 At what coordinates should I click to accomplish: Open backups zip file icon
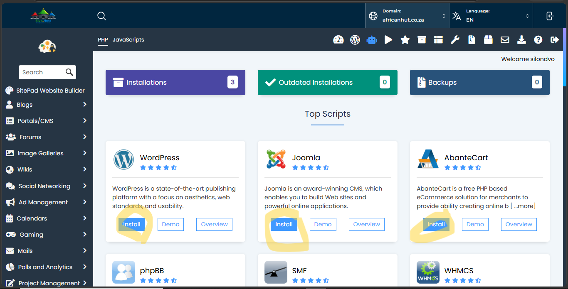(x=472, y=39)
